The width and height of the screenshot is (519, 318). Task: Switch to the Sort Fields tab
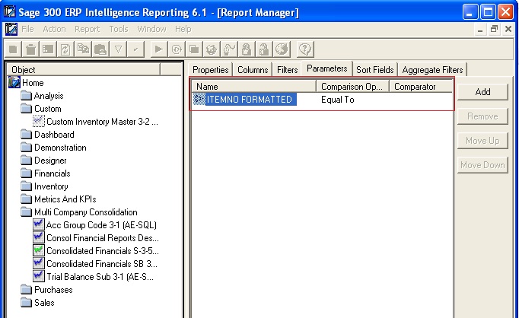pyautogui.click(x=375, y=70)
